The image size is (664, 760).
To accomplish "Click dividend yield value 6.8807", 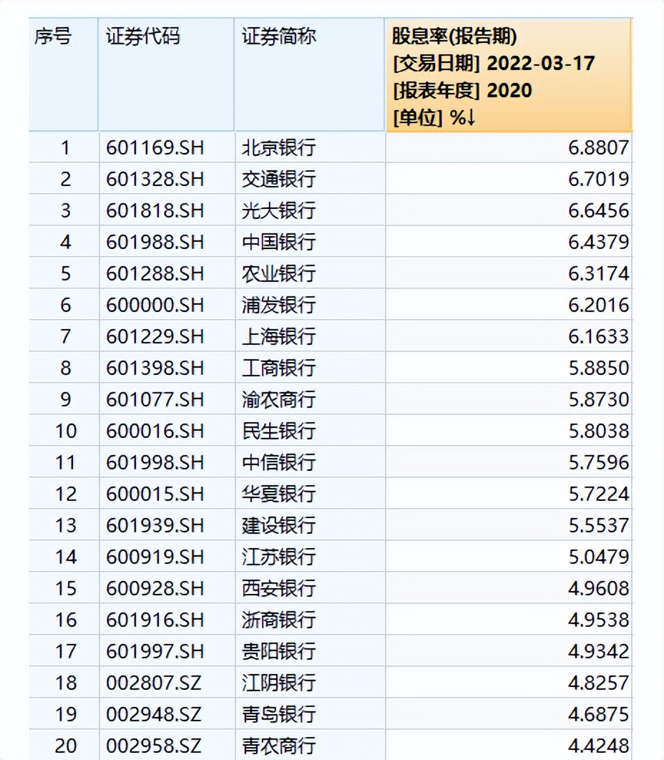I will (x=598, y=148).
